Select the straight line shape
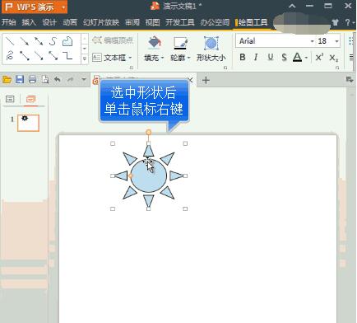This screenshot has width=357, height=323. (x=10, y=41)
